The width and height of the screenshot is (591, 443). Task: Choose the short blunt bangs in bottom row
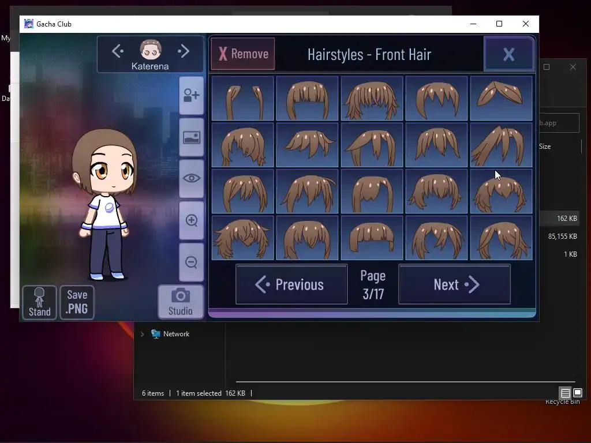372,238
